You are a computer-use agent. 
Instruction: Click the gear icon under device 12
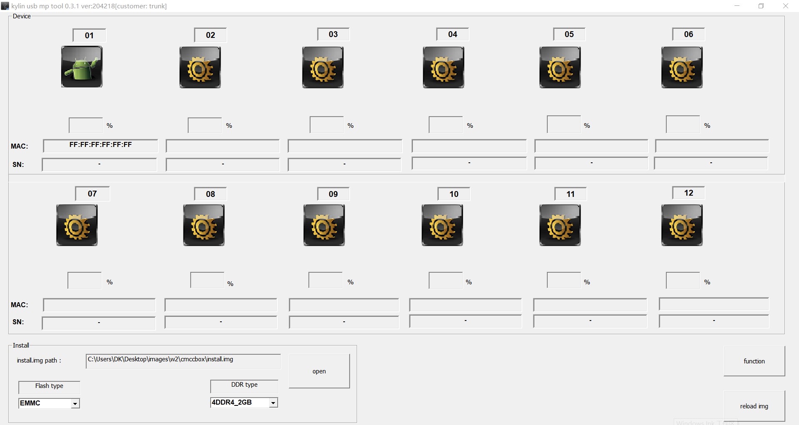tap(682, 225)
